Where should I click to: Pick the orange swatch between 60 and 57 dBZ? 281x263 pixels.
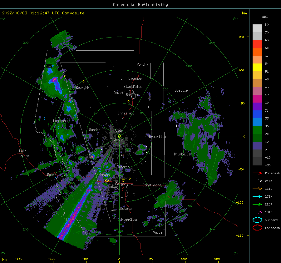click(257, 52)
